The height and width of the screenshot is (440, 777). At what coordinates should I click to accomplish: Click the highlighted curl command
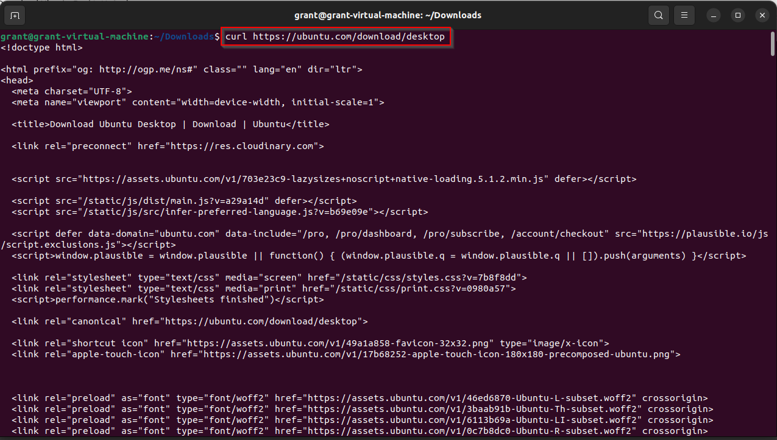point(336,37)
